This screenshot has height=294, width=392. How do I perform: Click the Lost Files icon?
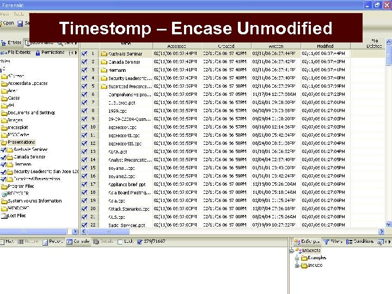[x=4, y=216]
